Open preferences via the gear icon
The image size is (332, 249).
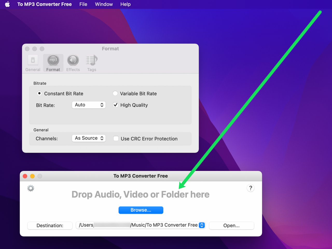pyautogui.click(x=30, y=188)
